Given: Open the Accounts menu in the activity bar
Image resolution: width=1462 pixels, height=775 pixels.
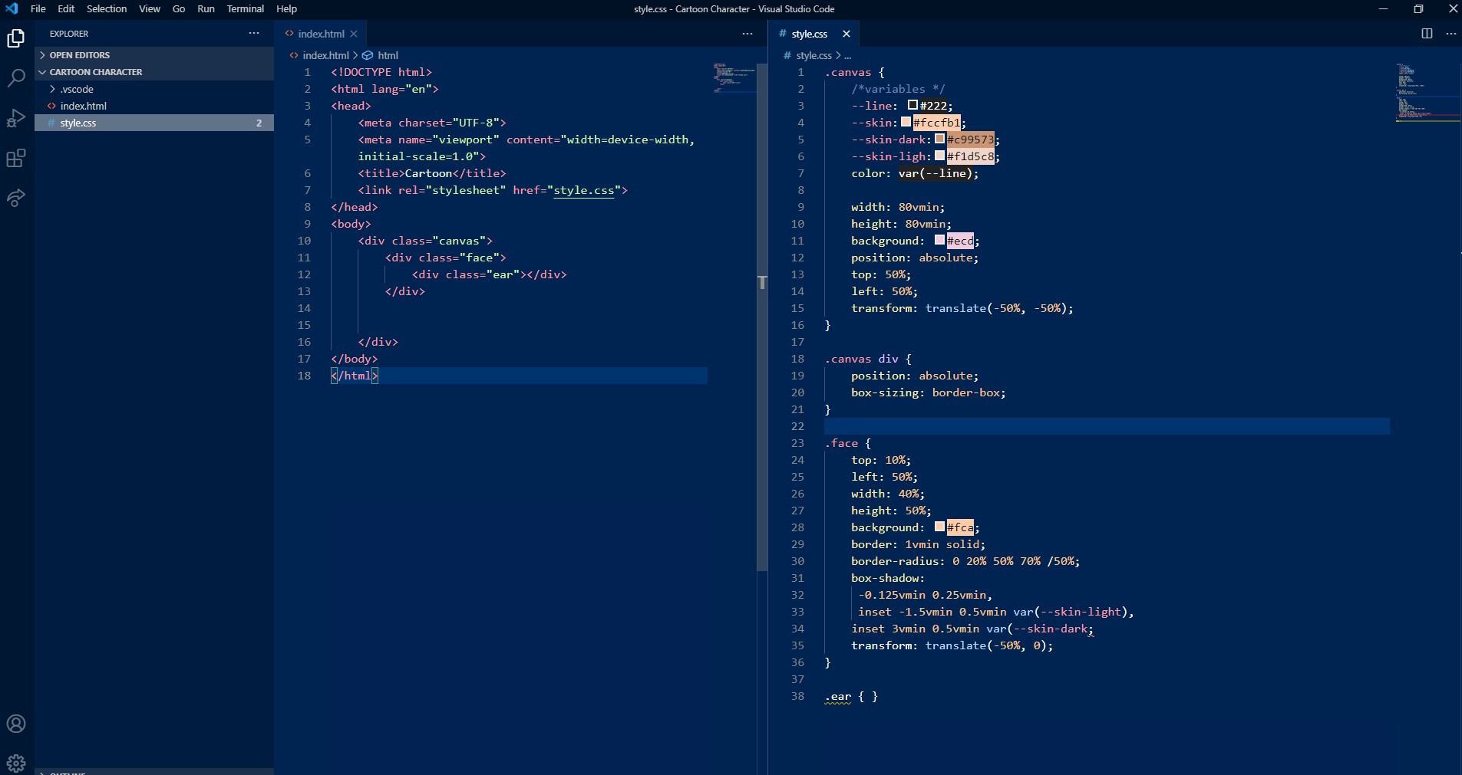Looking at the screenshot, I should pyautogui.click(x=16, y=724).
